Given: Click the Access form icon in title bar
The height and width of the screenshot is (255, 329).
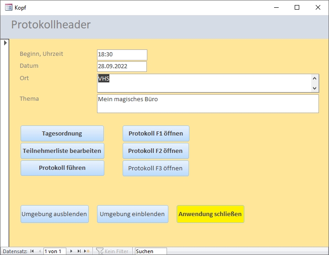Looking at the screenshot, I should click(8, 7).
